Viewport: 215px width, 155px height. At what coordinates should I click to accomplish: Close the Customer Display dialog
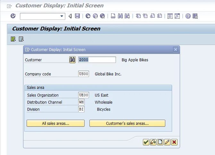tap(176, 49)
